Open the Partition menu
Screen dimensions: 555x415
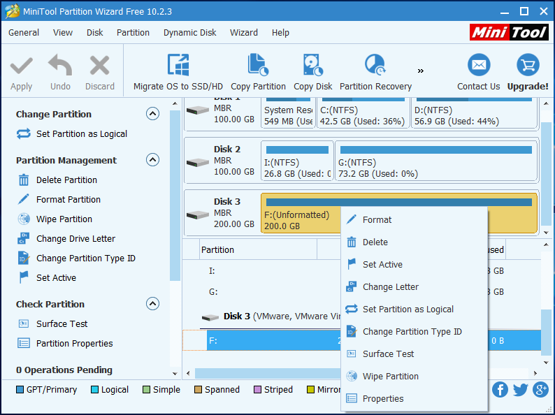(133, 33)
